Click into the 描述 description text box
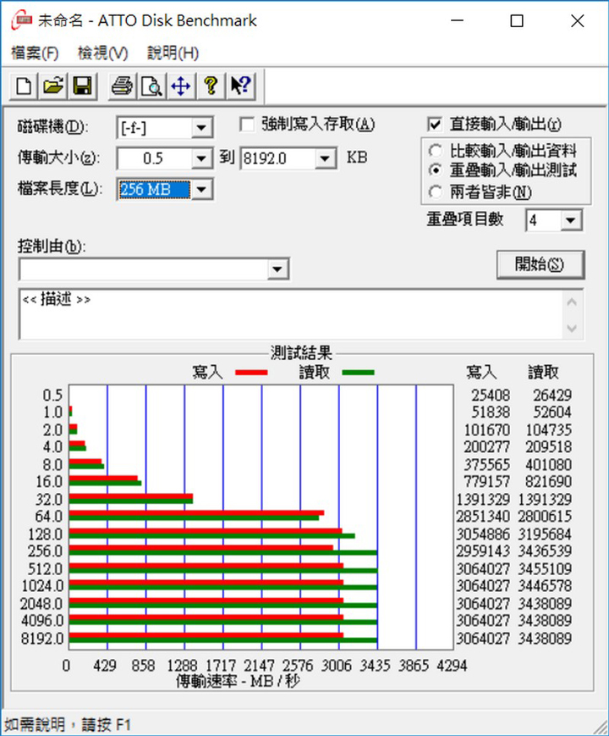 pyautogui.click(x=291, y=314)
